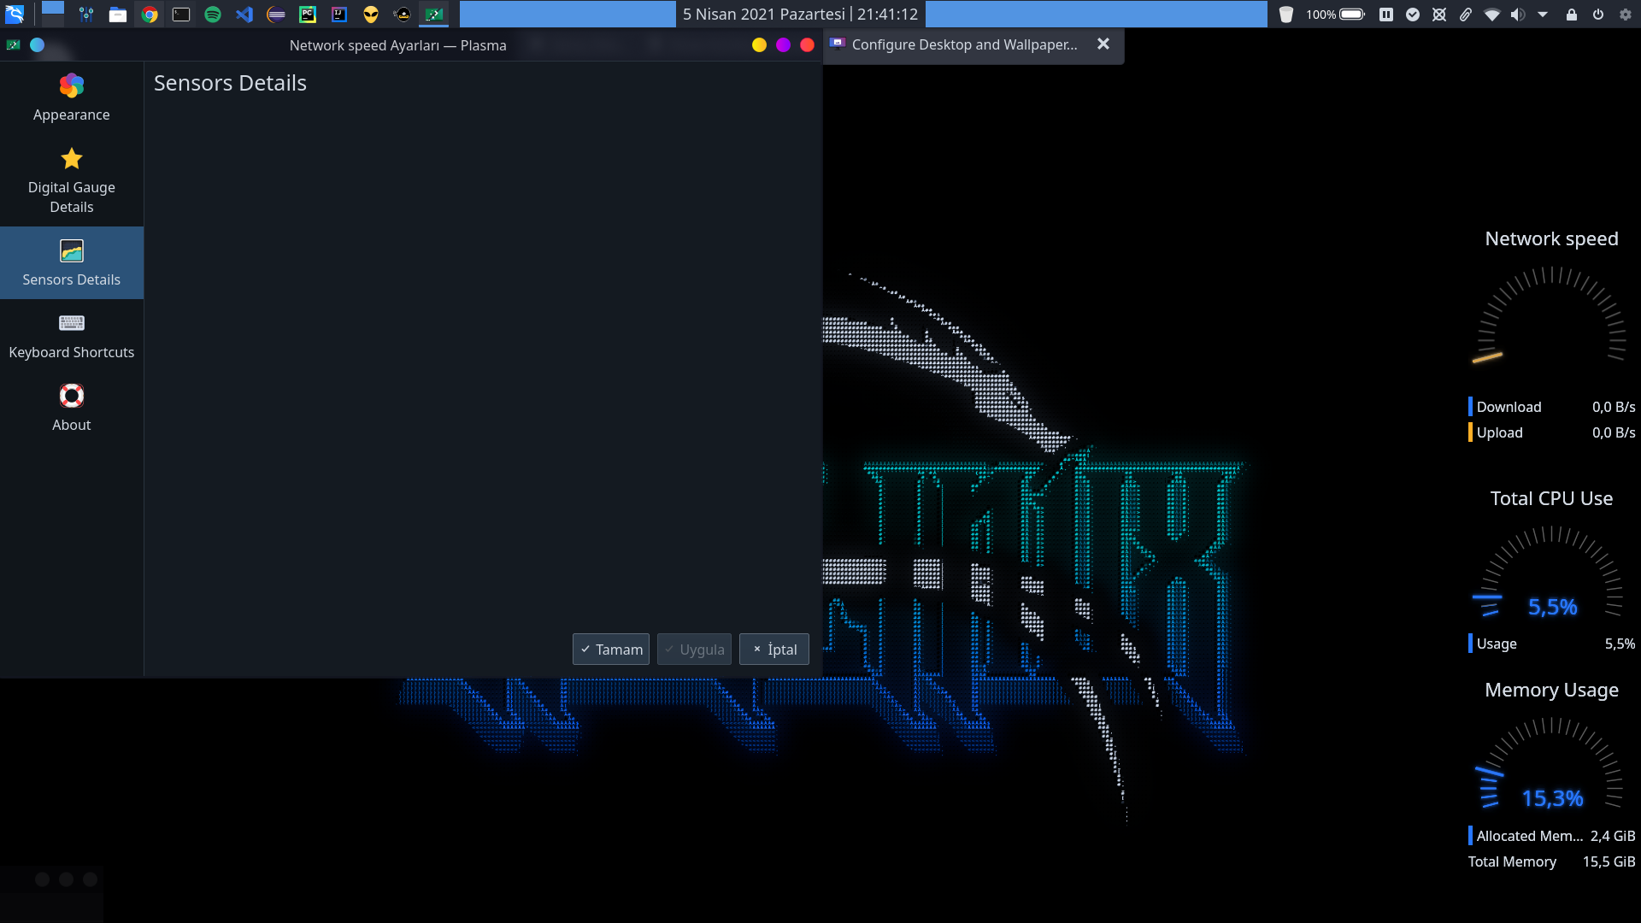Open the About page

[71, 409]
